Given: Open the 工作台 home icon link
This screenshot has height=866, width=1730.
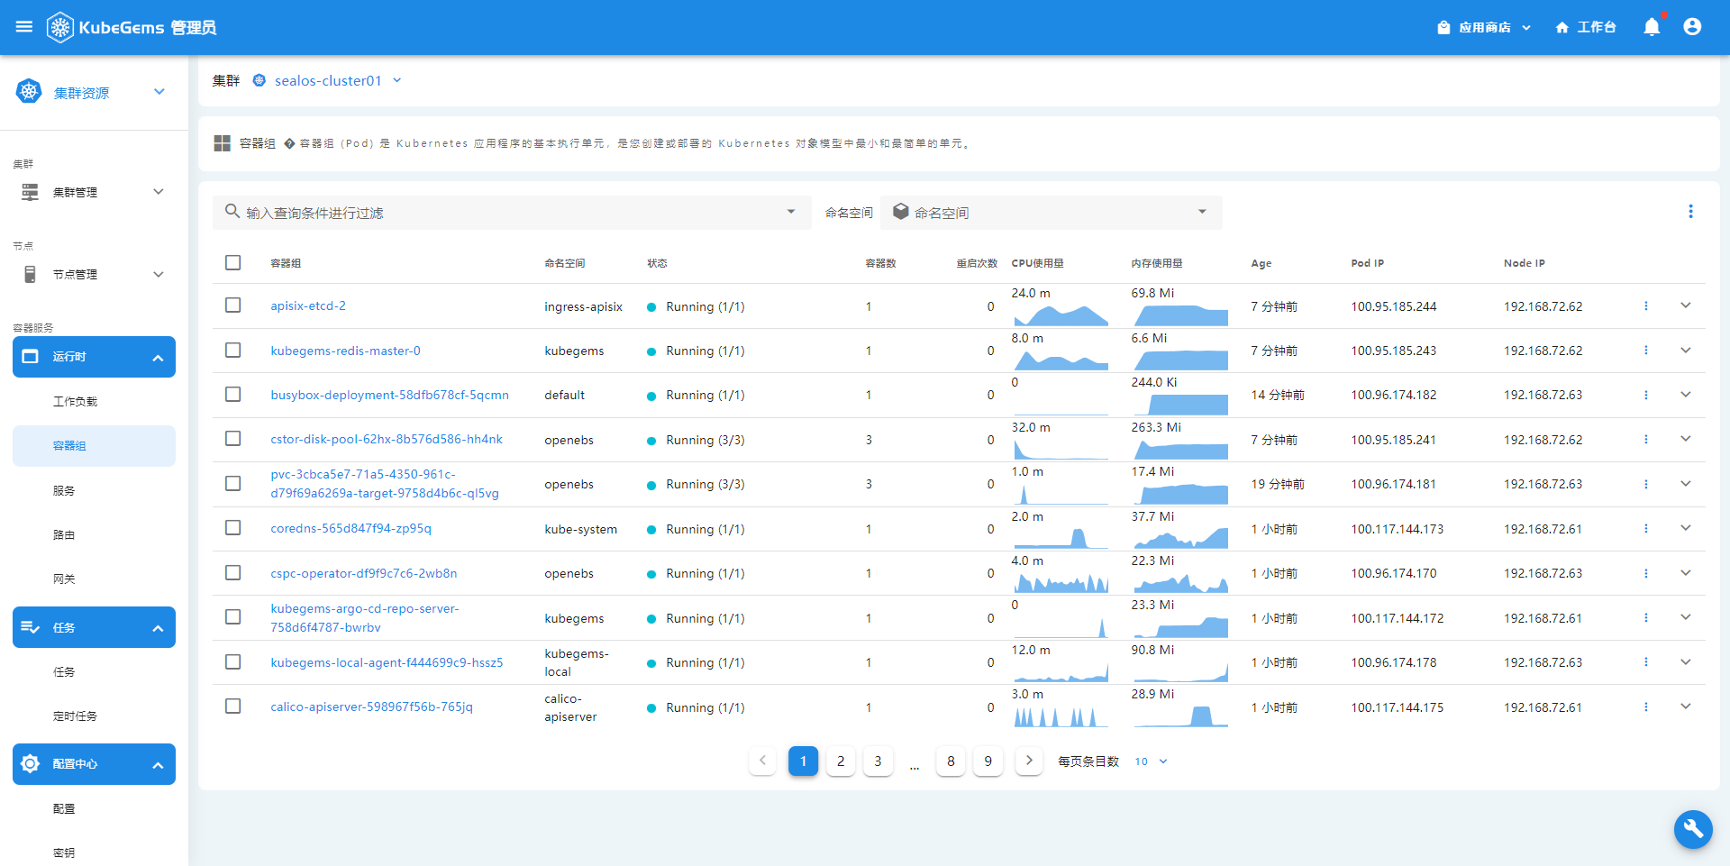Looking at the screenshot, I should pyautogui.click(x=1585, y=27).
